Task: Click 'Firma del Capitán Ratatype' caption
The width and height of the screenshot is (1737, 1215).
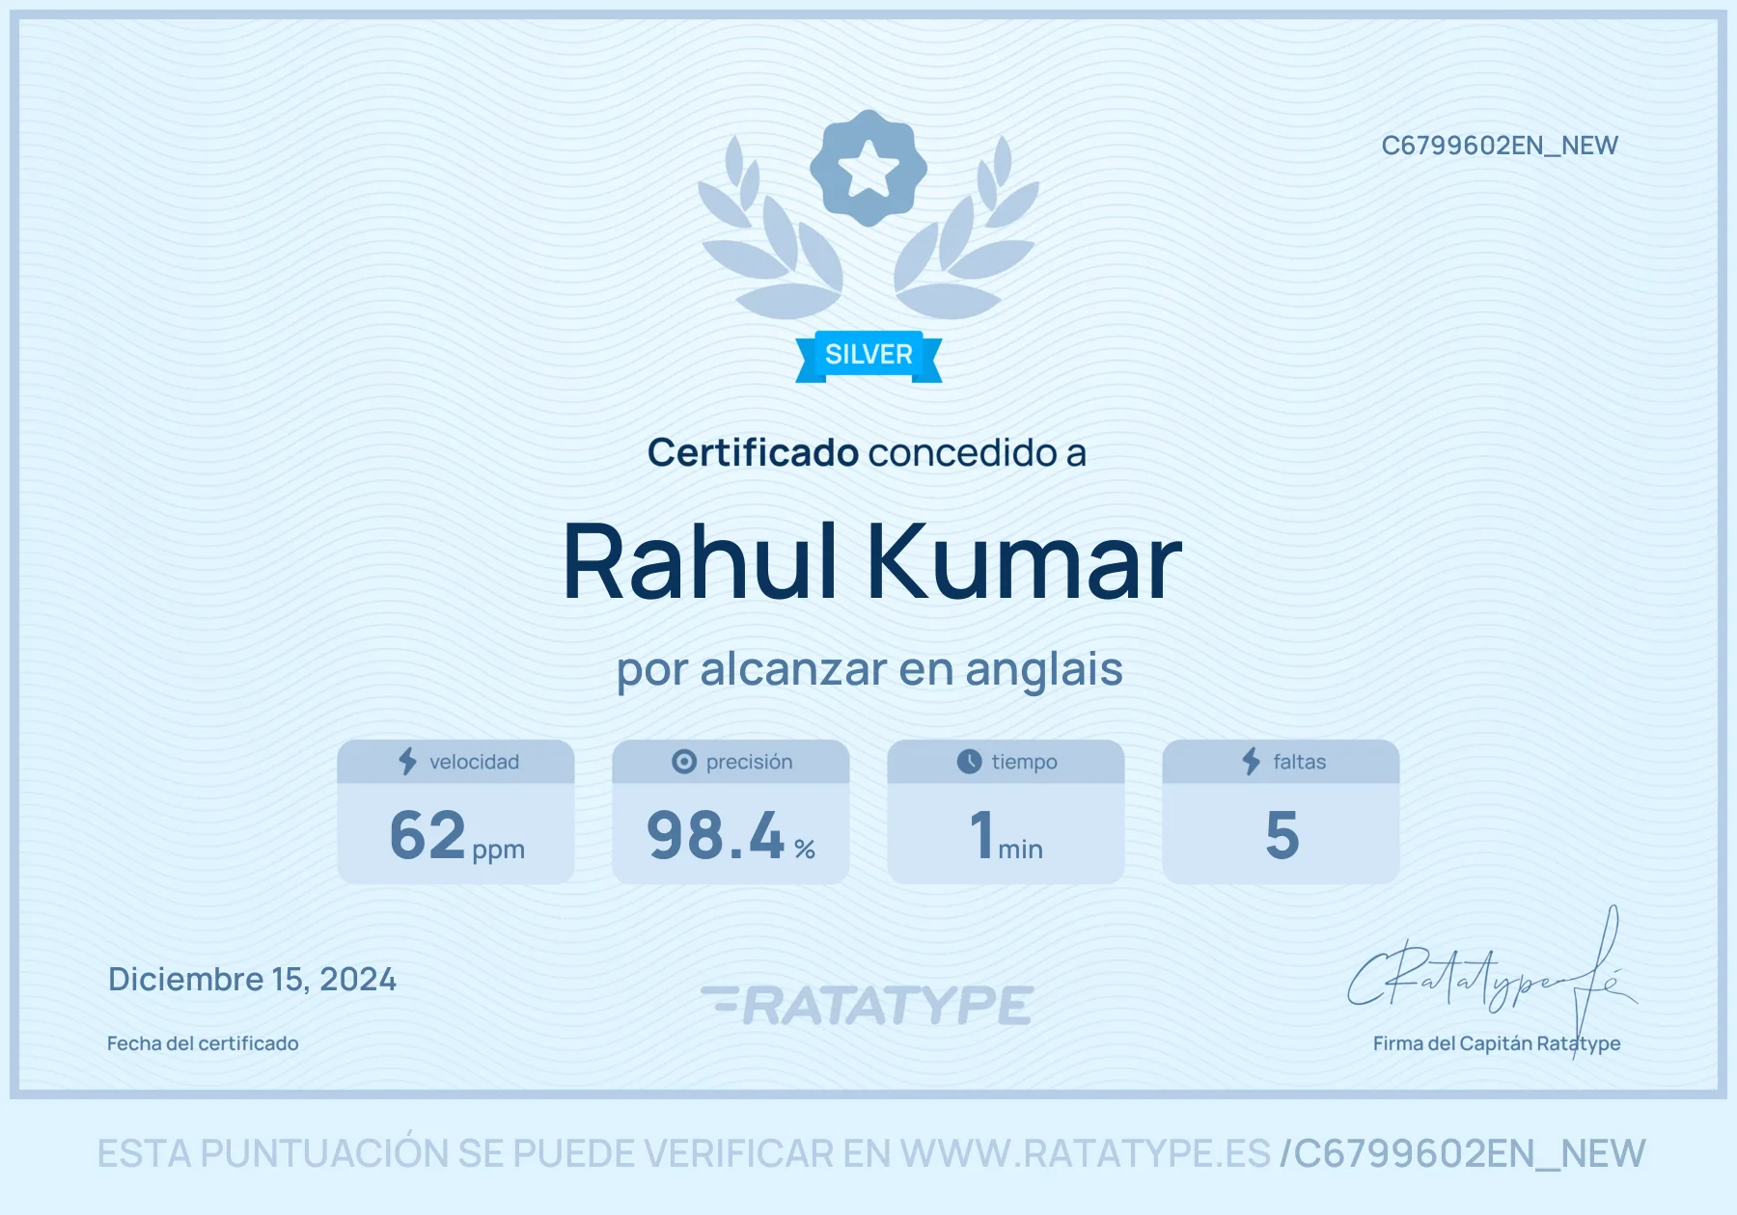Action: [1497, 1043]
